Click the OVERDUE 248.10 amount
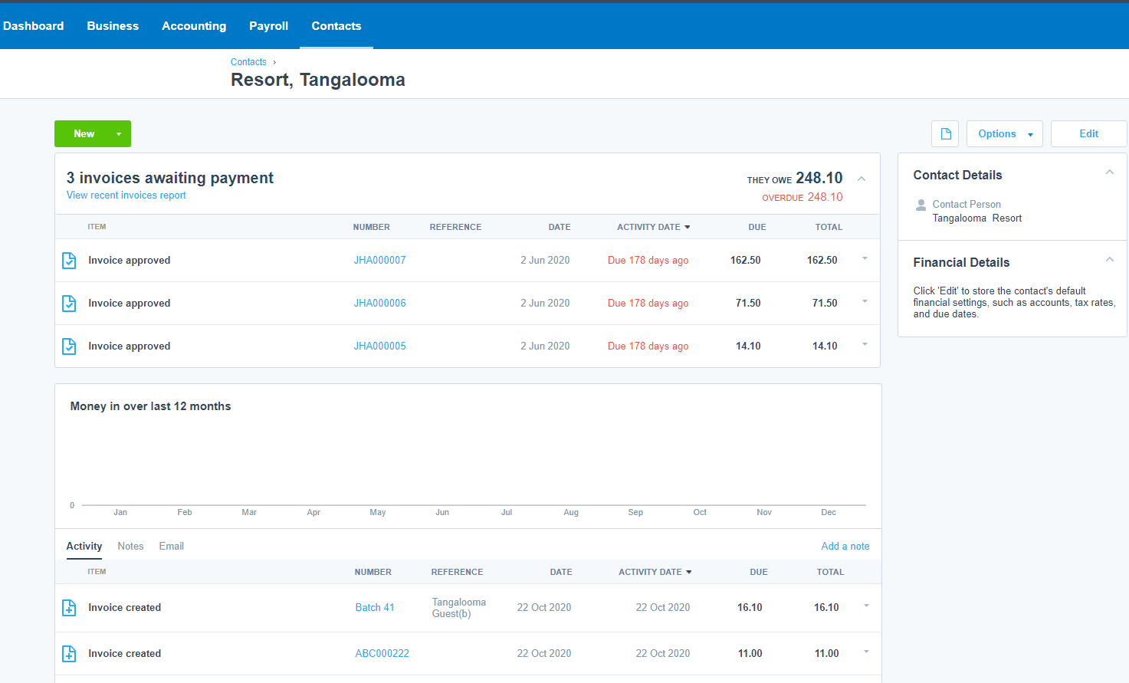1129x683 pixels. pyautogui.click(x=802, y=197)
